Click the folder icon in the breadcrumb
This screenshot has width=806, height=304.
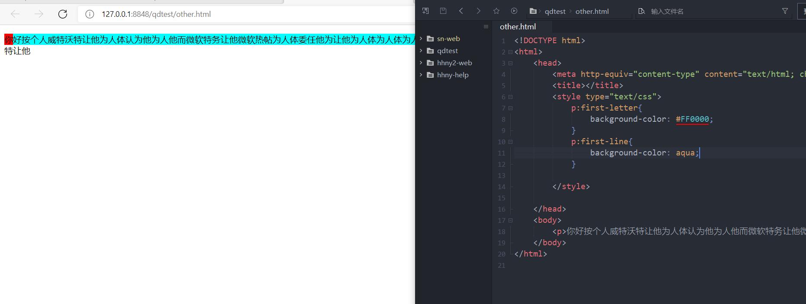[x=533, y=11]
